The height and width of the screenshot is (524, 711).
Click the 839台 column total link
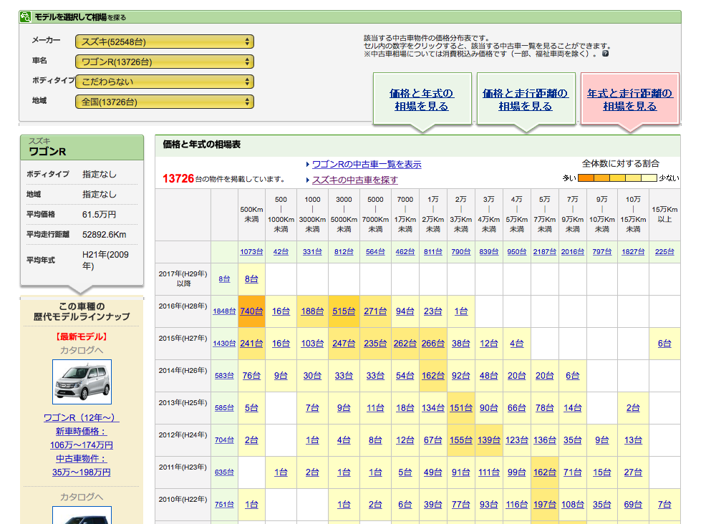click(489, 251)
